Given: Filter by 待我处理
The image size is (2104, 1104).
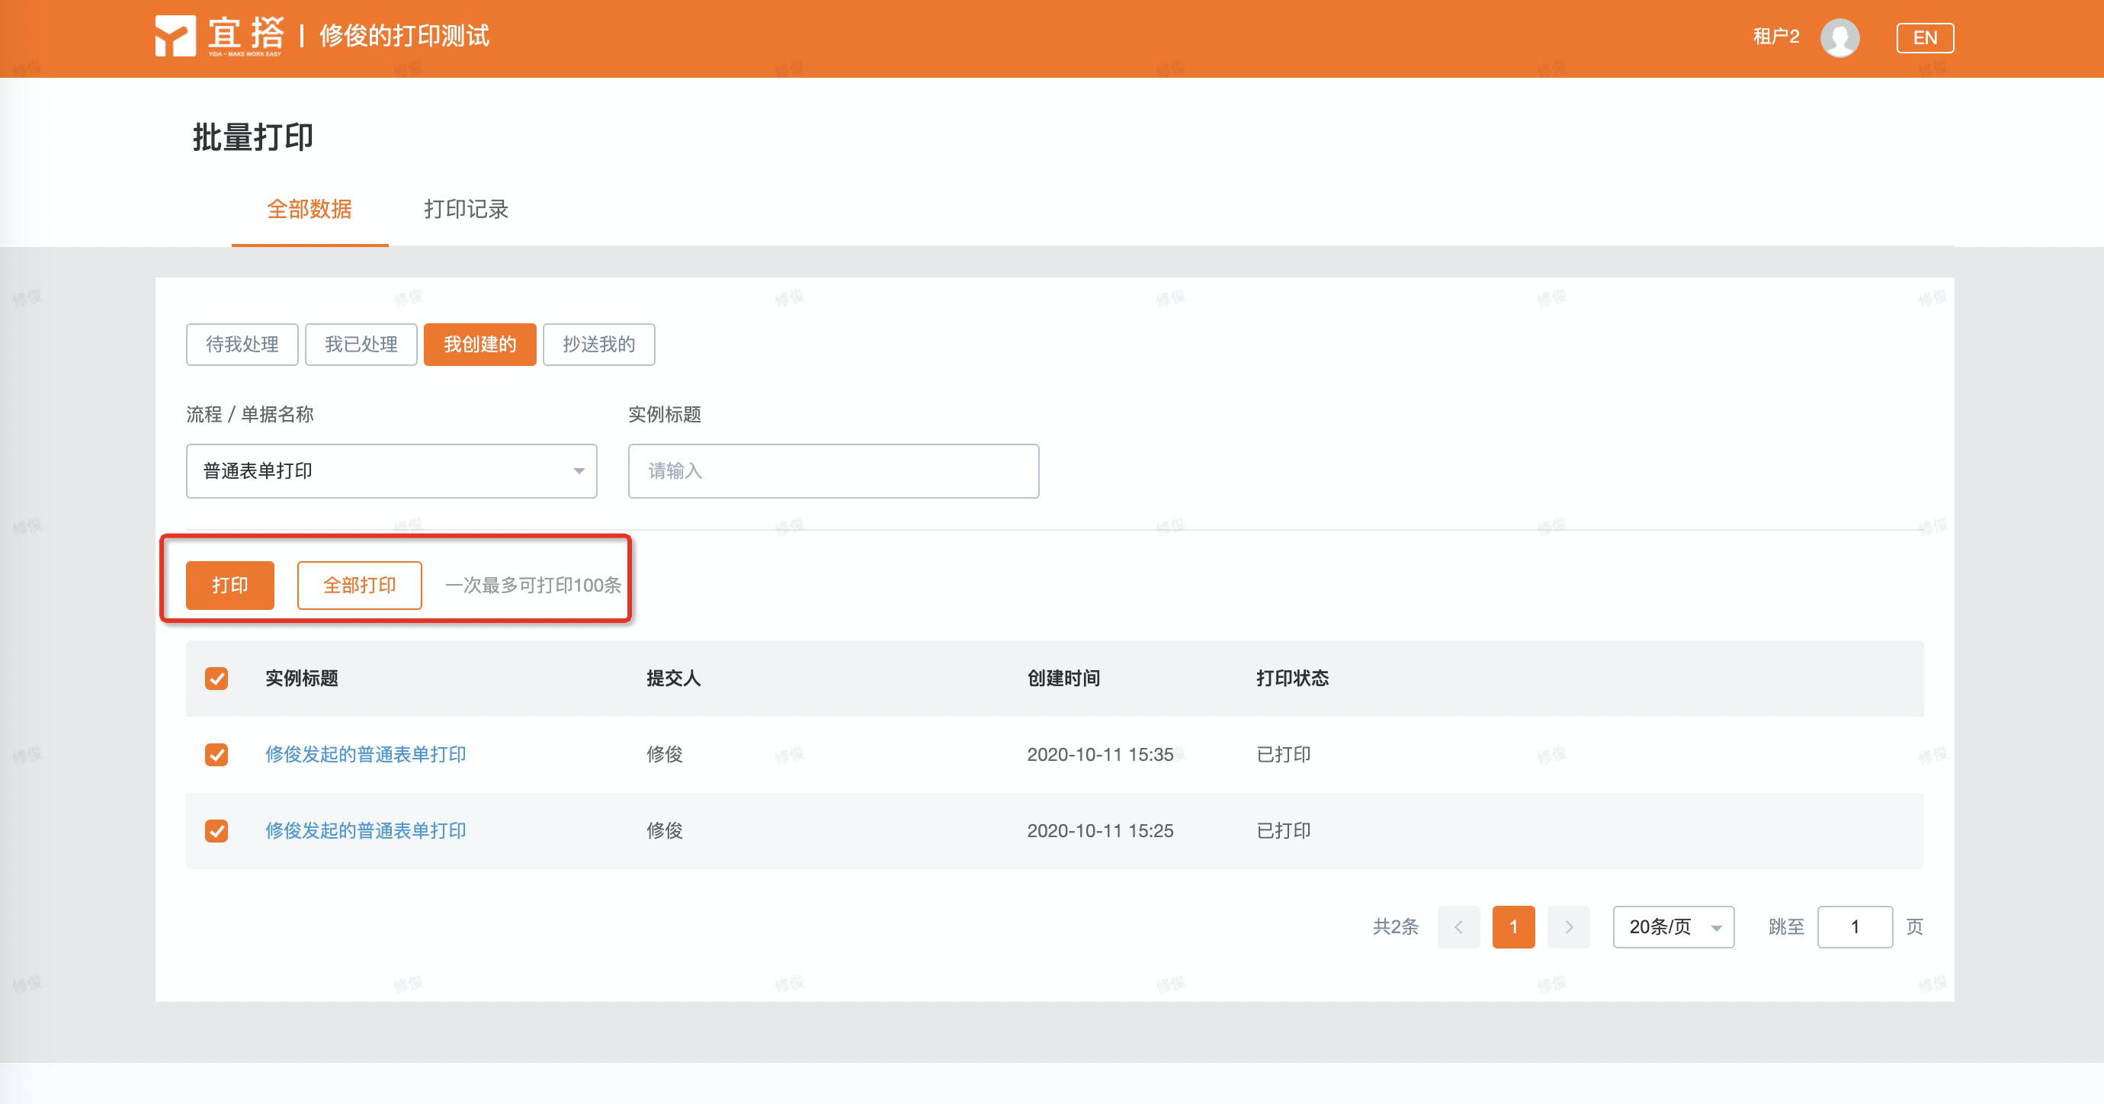Looking at the screenshot, I should coord(242,344).
